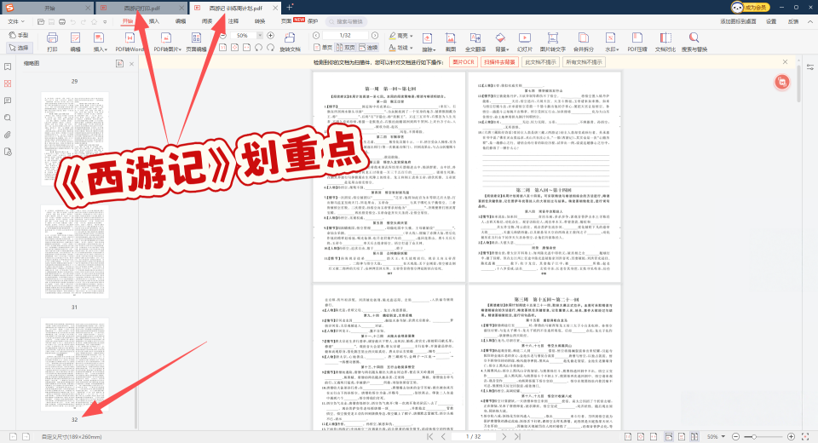The height and width of the screenshot is (443, 818).
Task: Open the 保护 ribbon tab
Action: (x=313, y=21)
